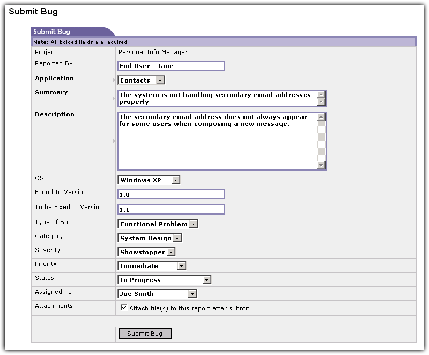Open the Category dropdown showing System Design
The height and width of the screenshot is (355, 429).
[x=177, y=238]
